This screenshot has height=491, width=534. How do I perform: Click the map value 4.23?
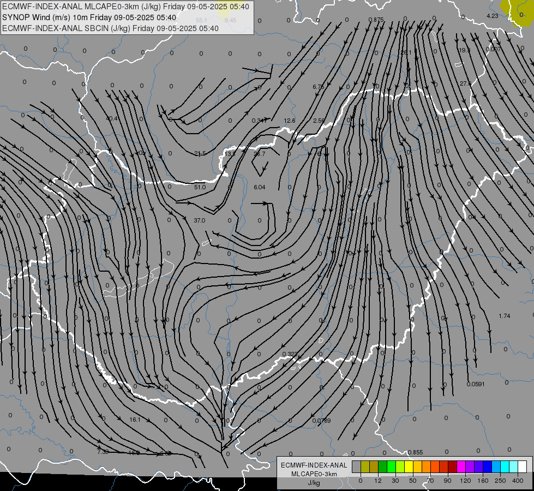(x=493, y=16)
